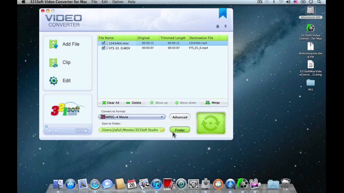Image resolution: width=344 pixels, height=193 pixels.
Task: Select the ALL folder on the desktop
Action: pyautogui.click(x=310, y=85)
